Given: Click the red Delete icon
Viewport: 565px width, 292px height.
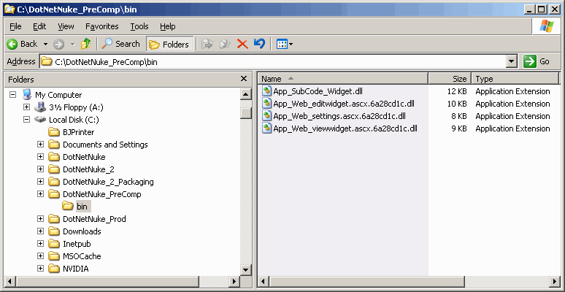Looking at the screenshot, I should click(x=242, y=44).
